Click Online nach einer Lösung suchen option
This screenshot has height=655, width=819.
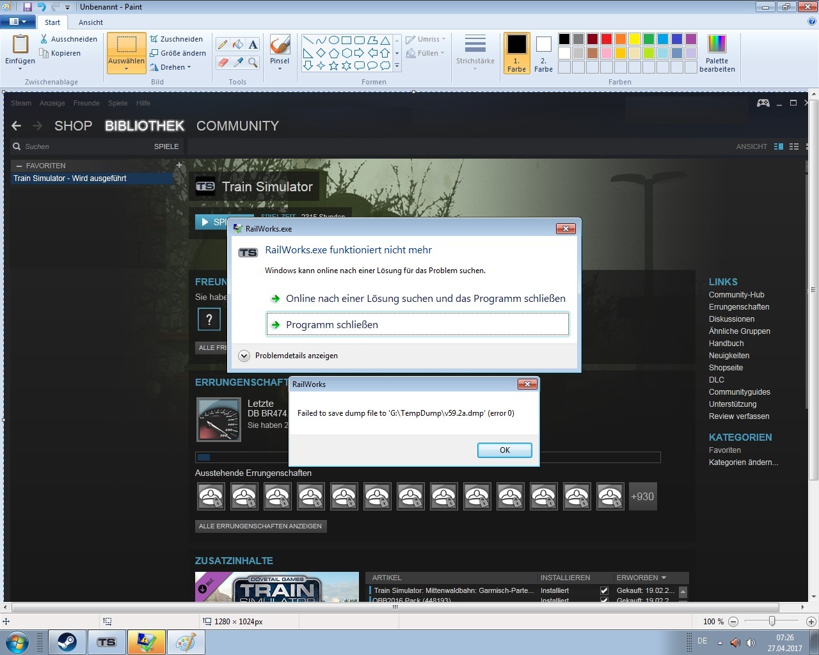[417, 298]
